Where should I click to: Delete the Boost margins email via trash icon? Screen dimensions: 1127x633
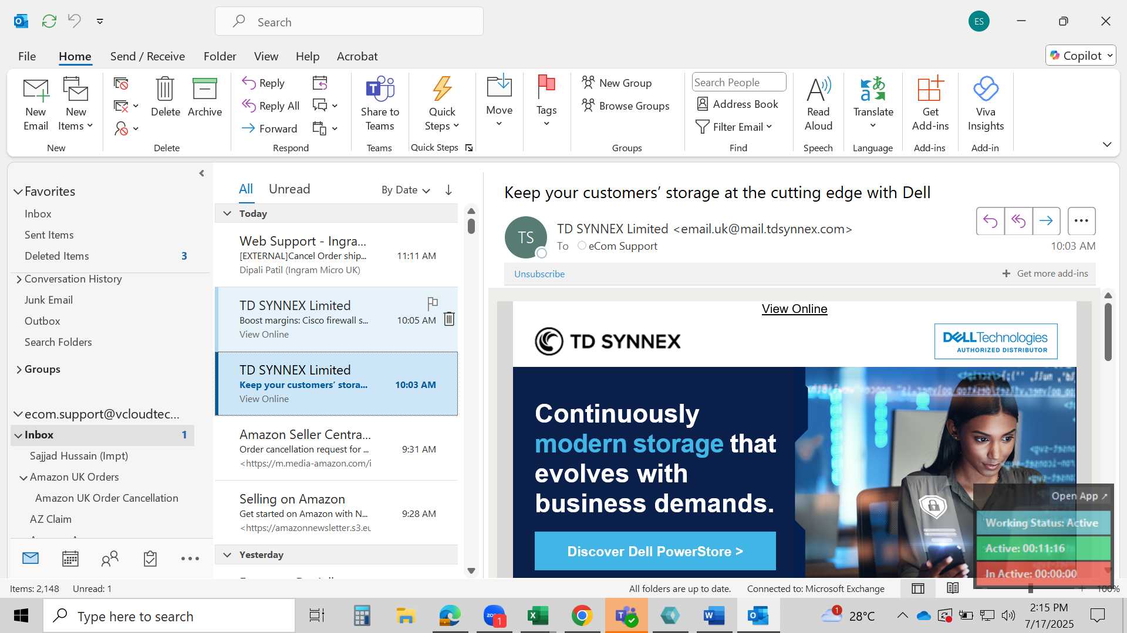tap(449, 319)
